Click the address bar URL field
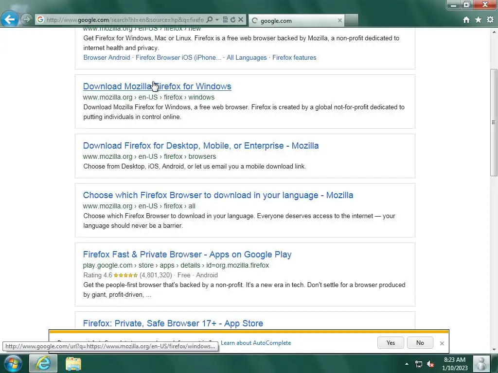This screenshot has height=373, width=498. (125, 19)
